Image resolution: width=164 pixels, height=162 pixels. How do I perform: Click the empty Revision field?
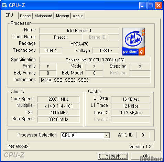(x=140, y=73)
